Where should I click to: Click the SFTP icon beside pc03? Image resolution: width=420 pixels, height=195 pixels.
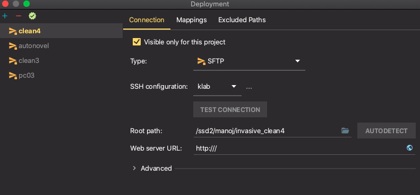coord(13,76)
